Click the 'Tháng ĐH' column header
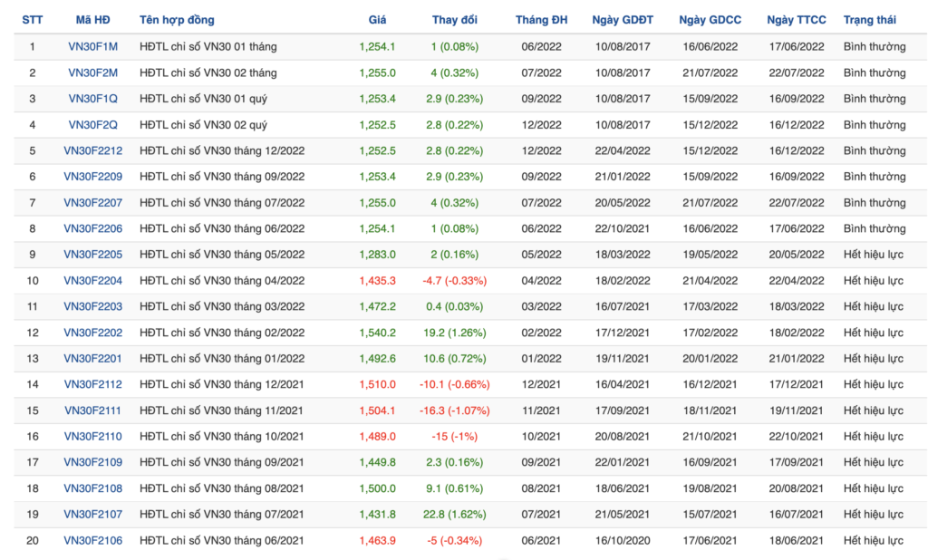The image size is (928, 560). click(x=541, y=20)
